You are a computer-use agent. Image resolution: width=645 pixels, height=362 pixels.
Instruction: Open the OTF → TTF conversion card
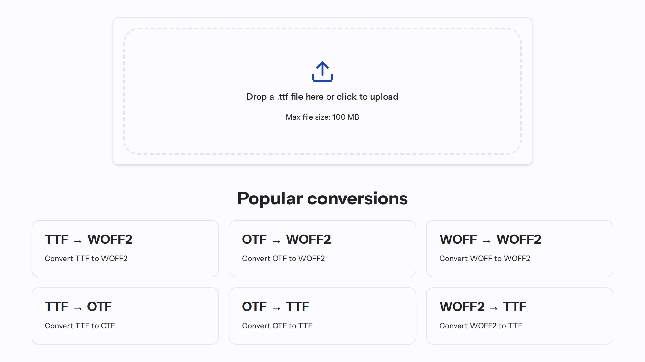tap(322, 316)
